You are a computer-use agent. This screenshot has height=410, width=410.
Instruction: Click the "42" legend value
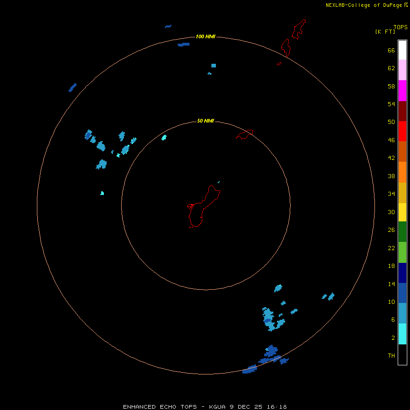click(391, 158)
